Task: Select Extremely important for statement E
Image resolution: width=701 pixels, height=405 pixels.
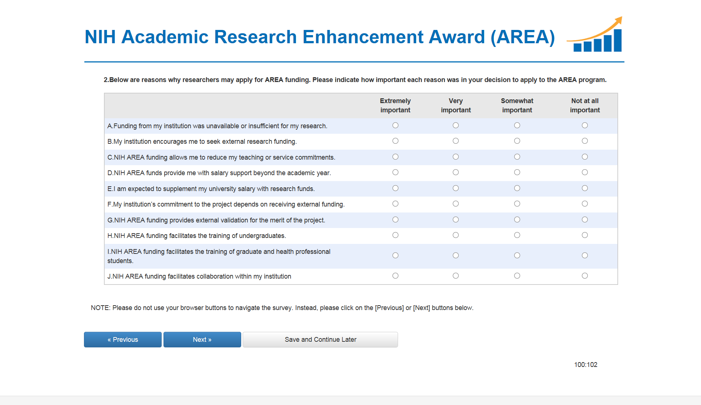Action: click(395, 188)
